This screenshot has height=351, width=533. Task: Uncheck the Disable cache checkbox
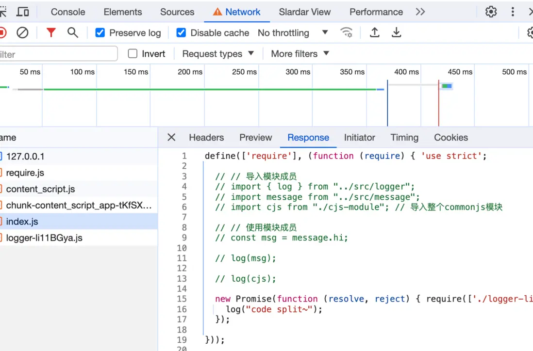(181, 32)
